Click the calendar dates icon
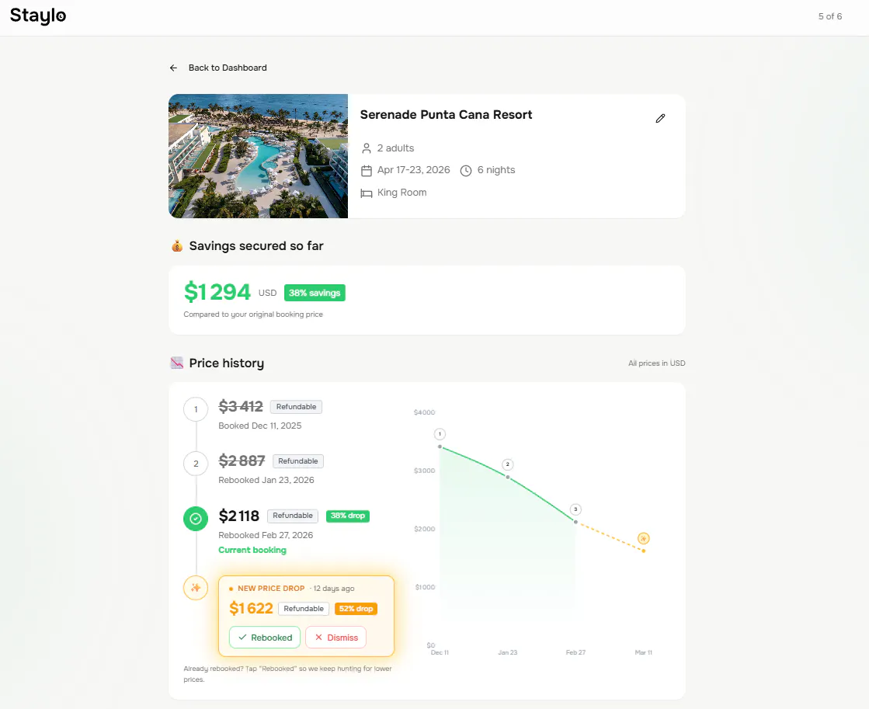This screenshot has height=709, width=869. 367,170
